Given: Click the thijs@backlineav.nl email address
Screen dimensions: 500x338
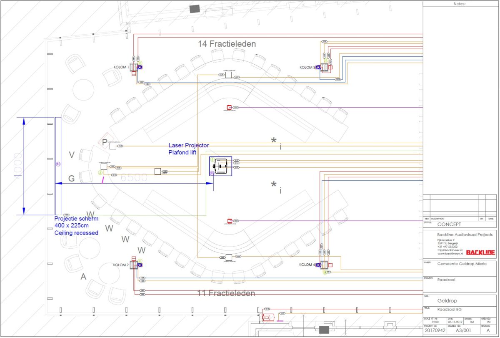Looking at the screenshot, I should click(448, 250).
